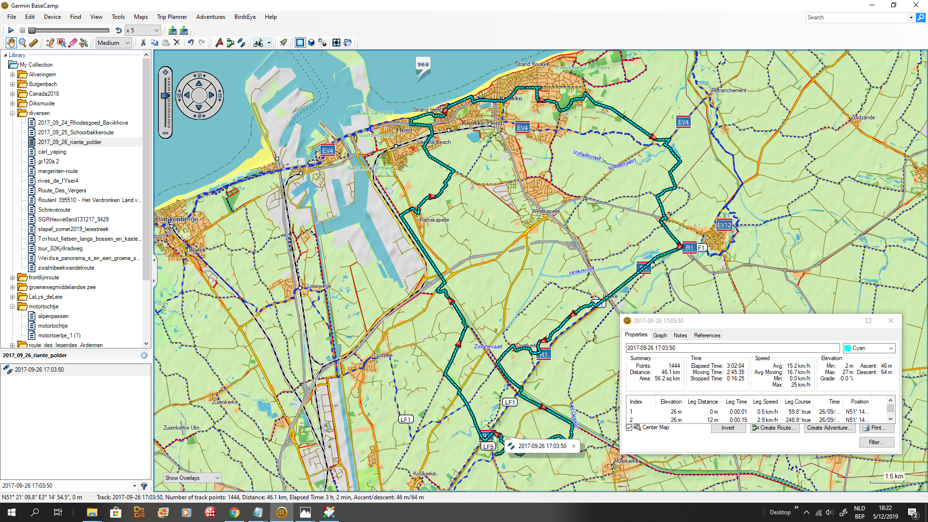Create a new route tool

click(230, 43)
